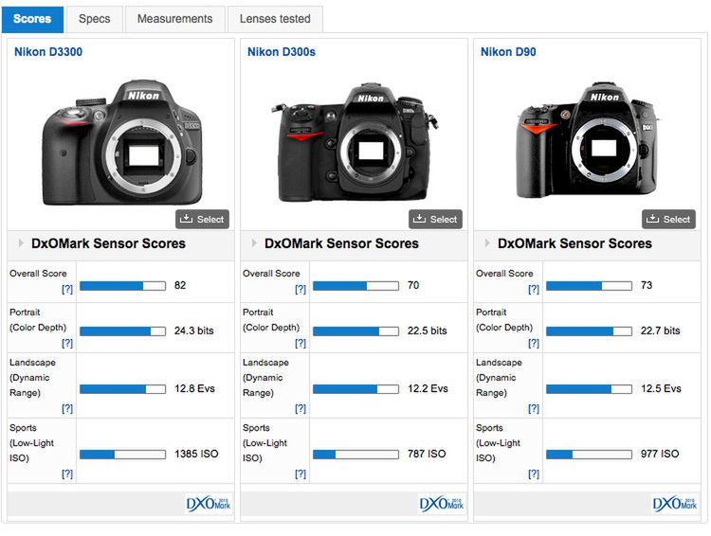Click Portrait (Color Depth) label in D300s column
Screen dimensions: 711x536
(x=271, y=320)
